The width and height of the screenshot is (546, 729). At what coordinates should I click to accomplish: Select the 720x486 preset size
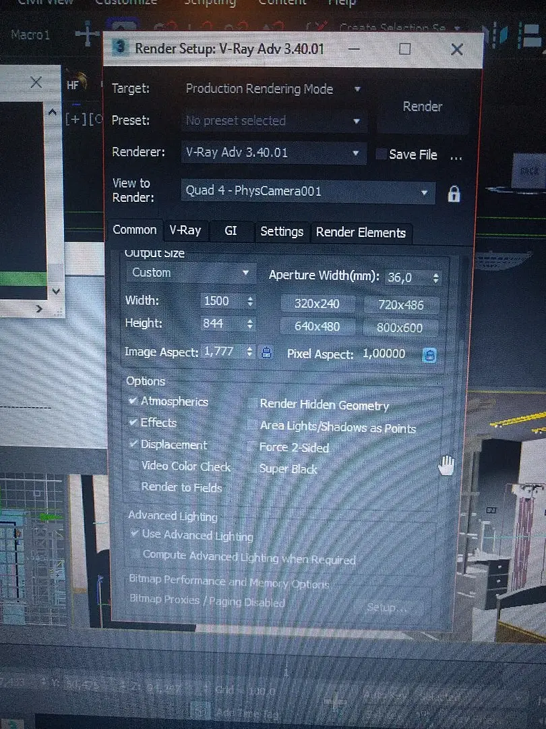(400, 305)
